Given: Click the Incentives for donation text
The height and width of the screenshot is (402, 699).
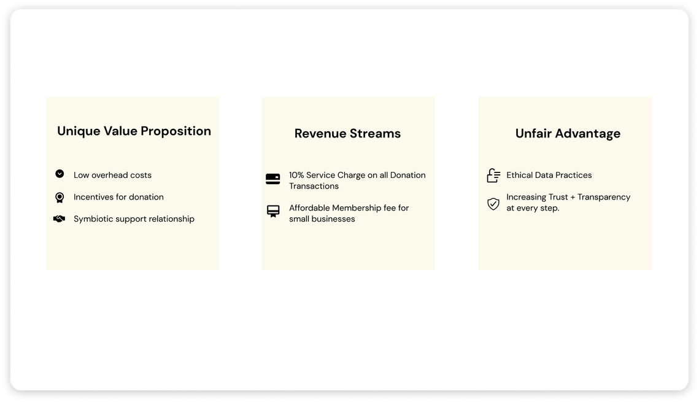Looking at the screenshot, I should (118, 197).
